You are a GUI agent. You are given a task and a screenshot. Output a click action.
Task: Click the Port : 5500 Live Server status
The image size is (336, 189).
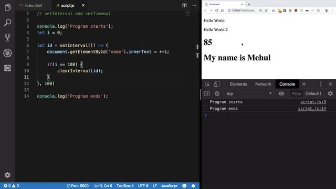tap(77, 186)
